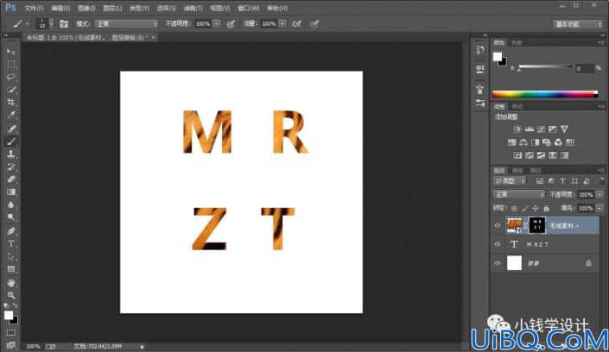This screenshot has height=352, width=609.
Task: Open the layer filter type dropdown
Action: pyautogui.click(x=510, y=181)
